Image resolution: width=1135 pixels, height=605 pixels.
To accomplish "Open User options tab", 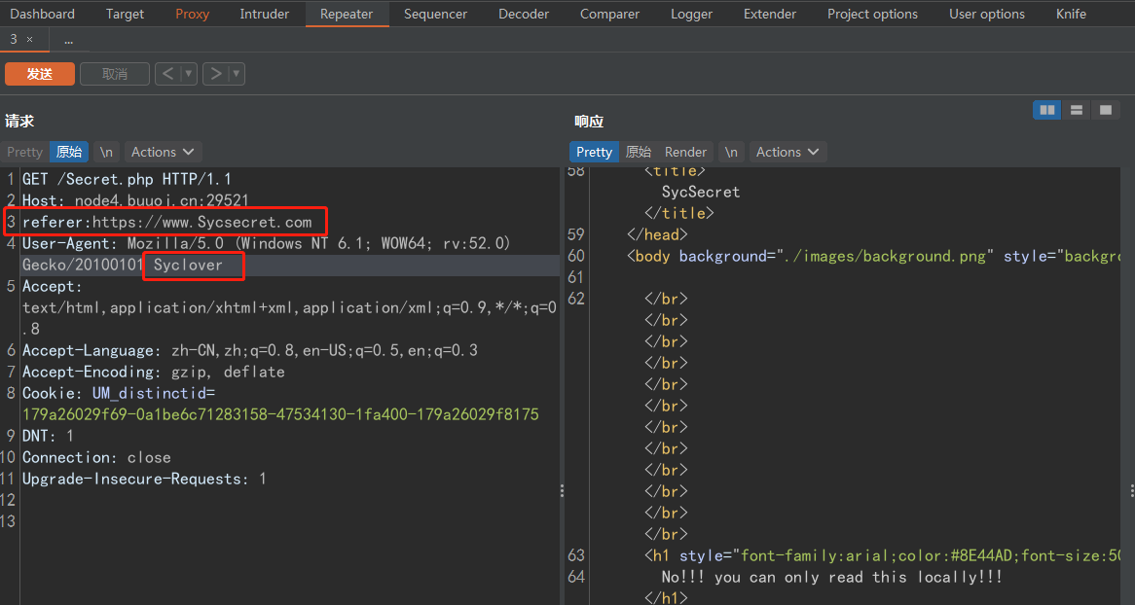I will tap(987, 14).
